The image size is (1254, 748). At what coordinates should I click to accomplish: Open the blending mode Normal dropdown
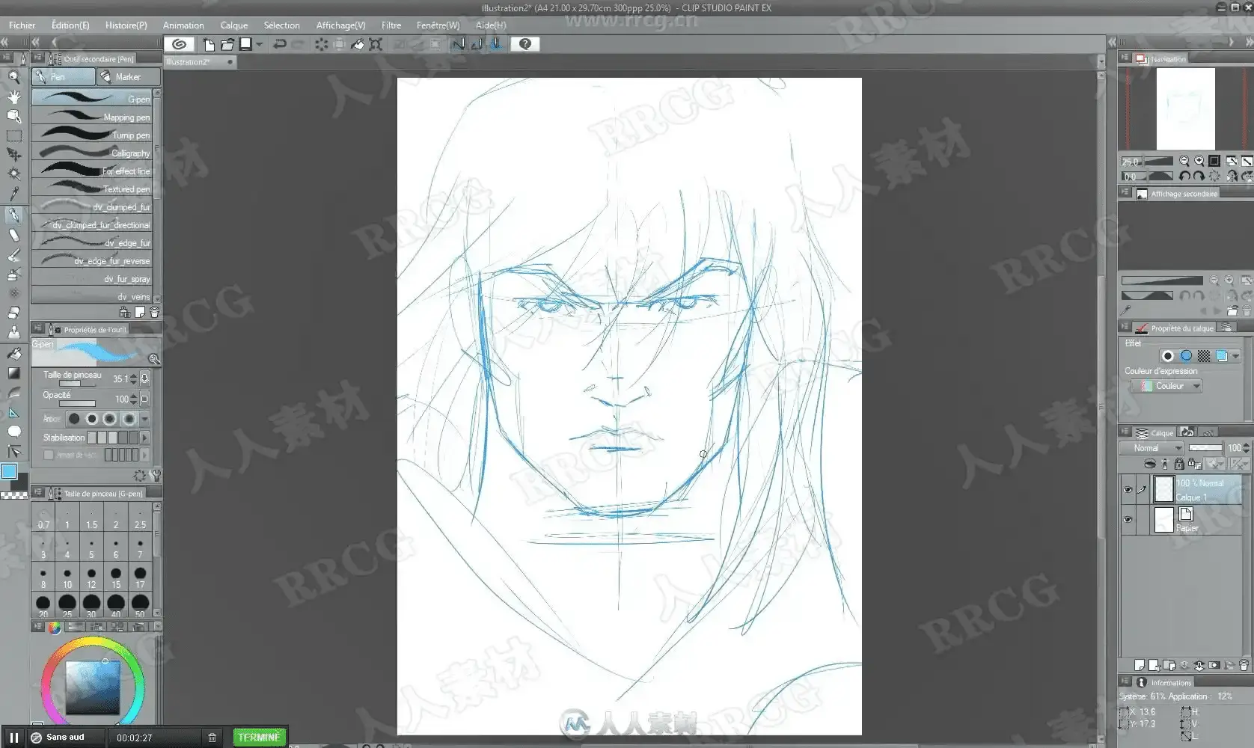tap(1151, 448)
